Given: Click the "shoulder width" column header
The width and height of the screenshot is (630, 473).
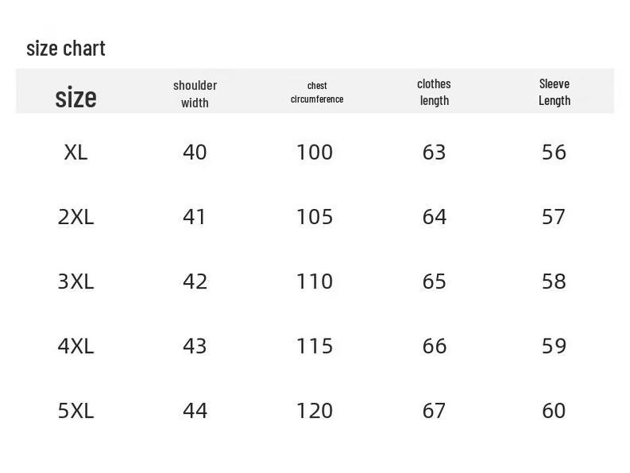Looking at the screenshot, I should pyautogui.click(x=195, y=93).
